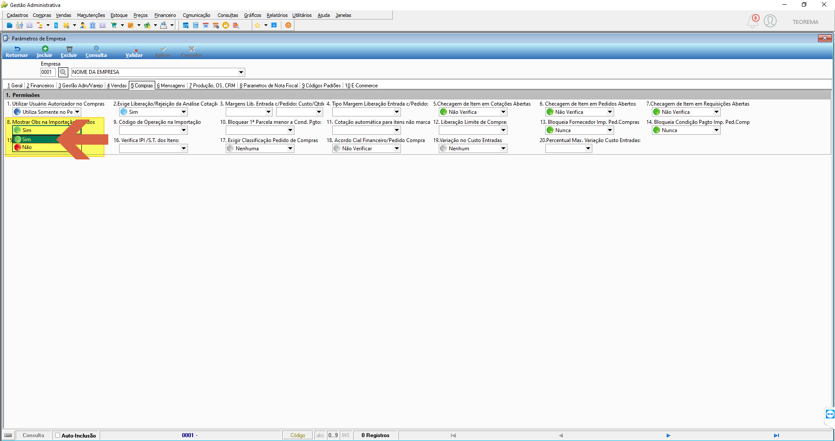Click the orange padlock toolbar icon
This screenshot has width=835, height=441.
pyautogui.click(x=226, y=25)
